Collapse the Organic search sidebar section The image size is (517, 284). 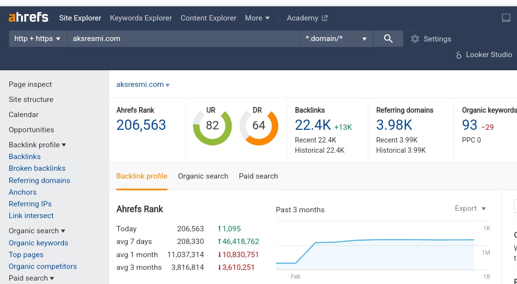point(37,231)
